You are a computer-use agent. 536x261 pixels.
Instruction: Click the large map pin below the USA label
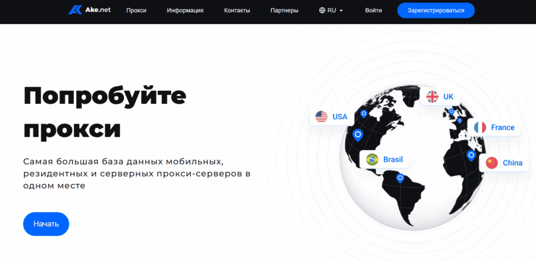pos(358,135)
